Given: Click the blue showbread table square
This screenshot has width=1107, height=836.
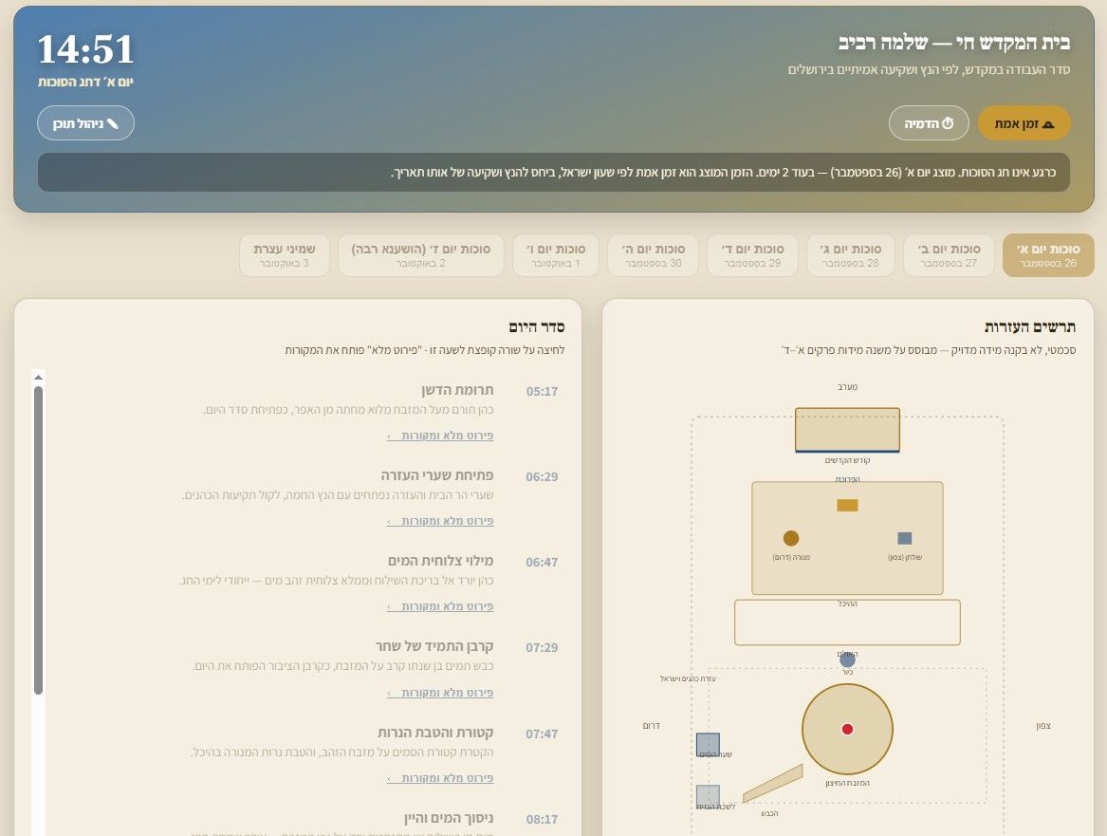Looking at the screenshot, I should [x=904, y=538].
